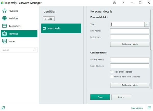Click the Notes icon in sidebar
This screenshot has width=153, height=111.
tap(4, 41)
